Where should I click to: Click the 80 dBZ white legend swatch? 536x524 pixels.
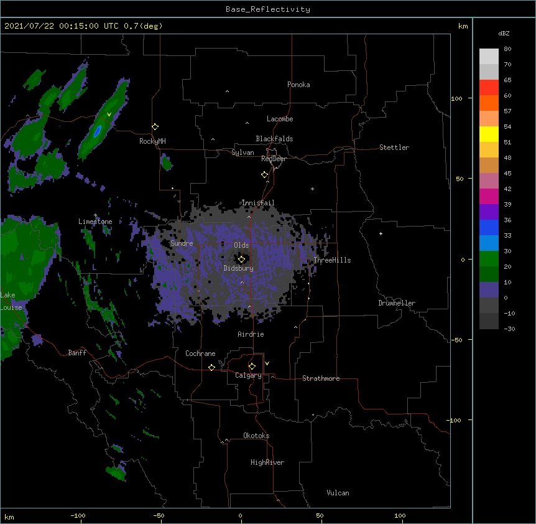pyautogui.click(x=489, y=57)
